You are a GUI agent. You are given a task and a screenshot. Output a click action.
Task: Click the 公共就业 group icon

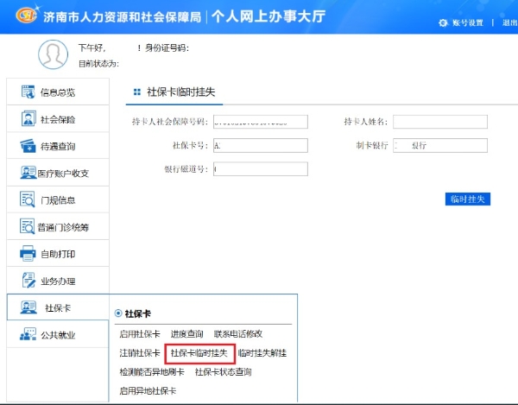coord(26,334)
